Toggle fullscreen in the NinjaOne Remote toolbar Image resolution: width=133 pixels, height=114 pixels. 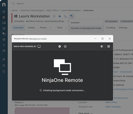click(108, 46)
